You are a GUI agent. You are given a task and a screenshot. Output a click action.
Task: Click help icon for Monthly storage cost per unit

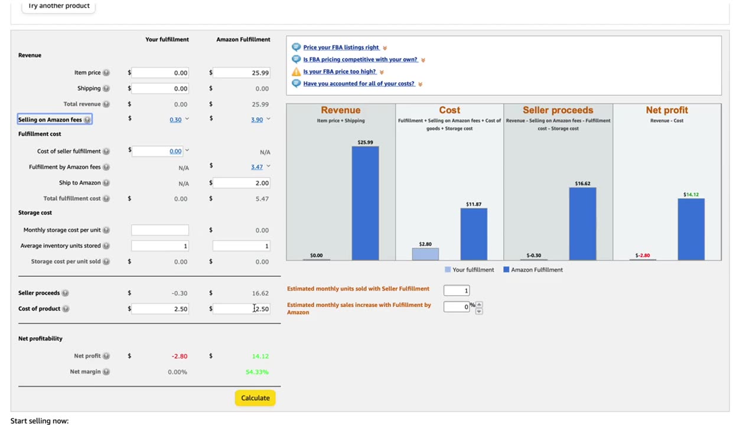(106, 230)
